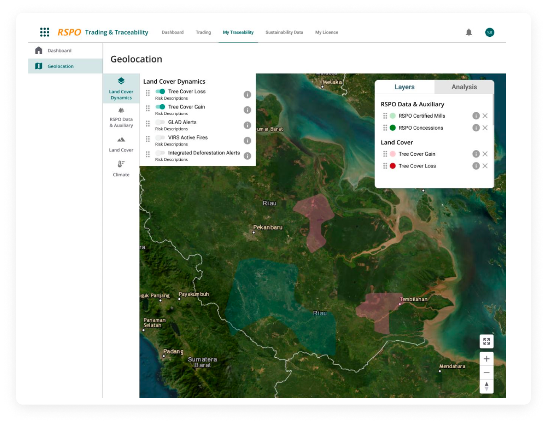547x424 pixels.
Task: Show info for Tree Cover Loss layer
Action: coord(247,95)
